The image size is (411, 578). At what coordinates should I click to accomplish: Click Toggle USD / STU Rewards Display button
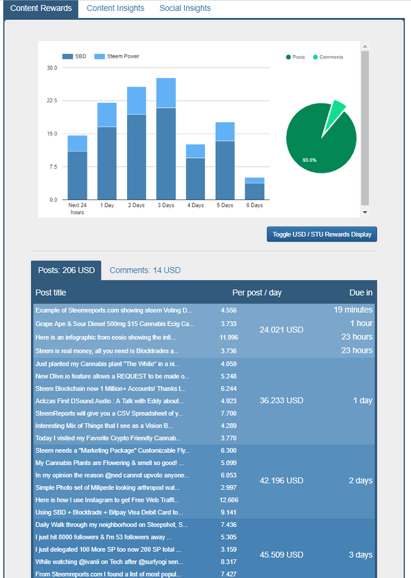click(x=322, y=234)
